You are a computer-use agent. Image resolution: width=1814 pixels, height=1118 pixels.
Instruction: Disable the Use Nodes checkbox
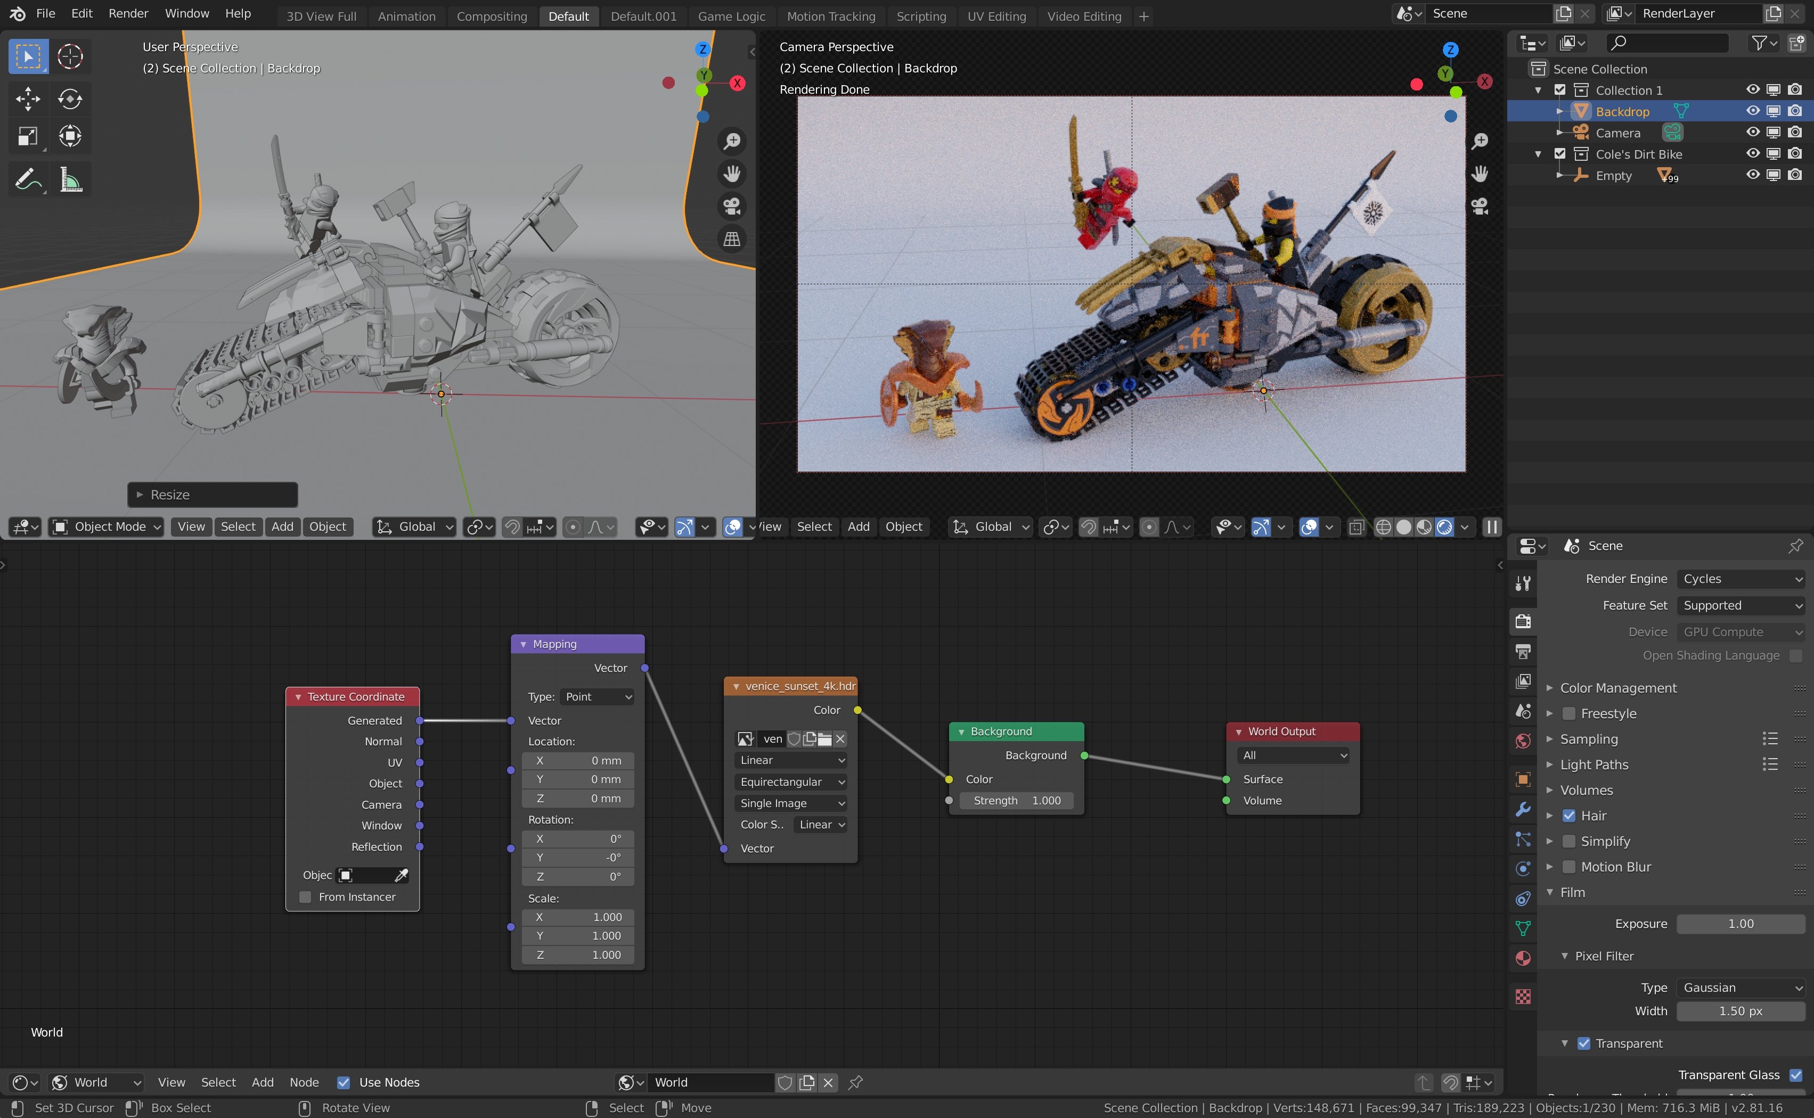point(343,1082)
